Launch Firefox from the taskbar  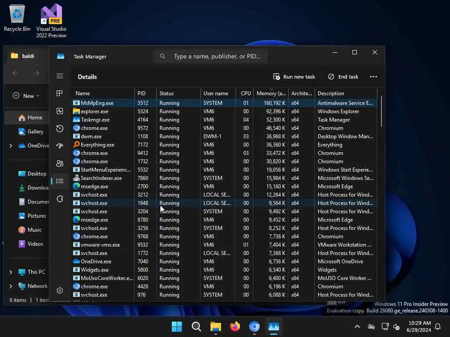(x=235, y=326)
